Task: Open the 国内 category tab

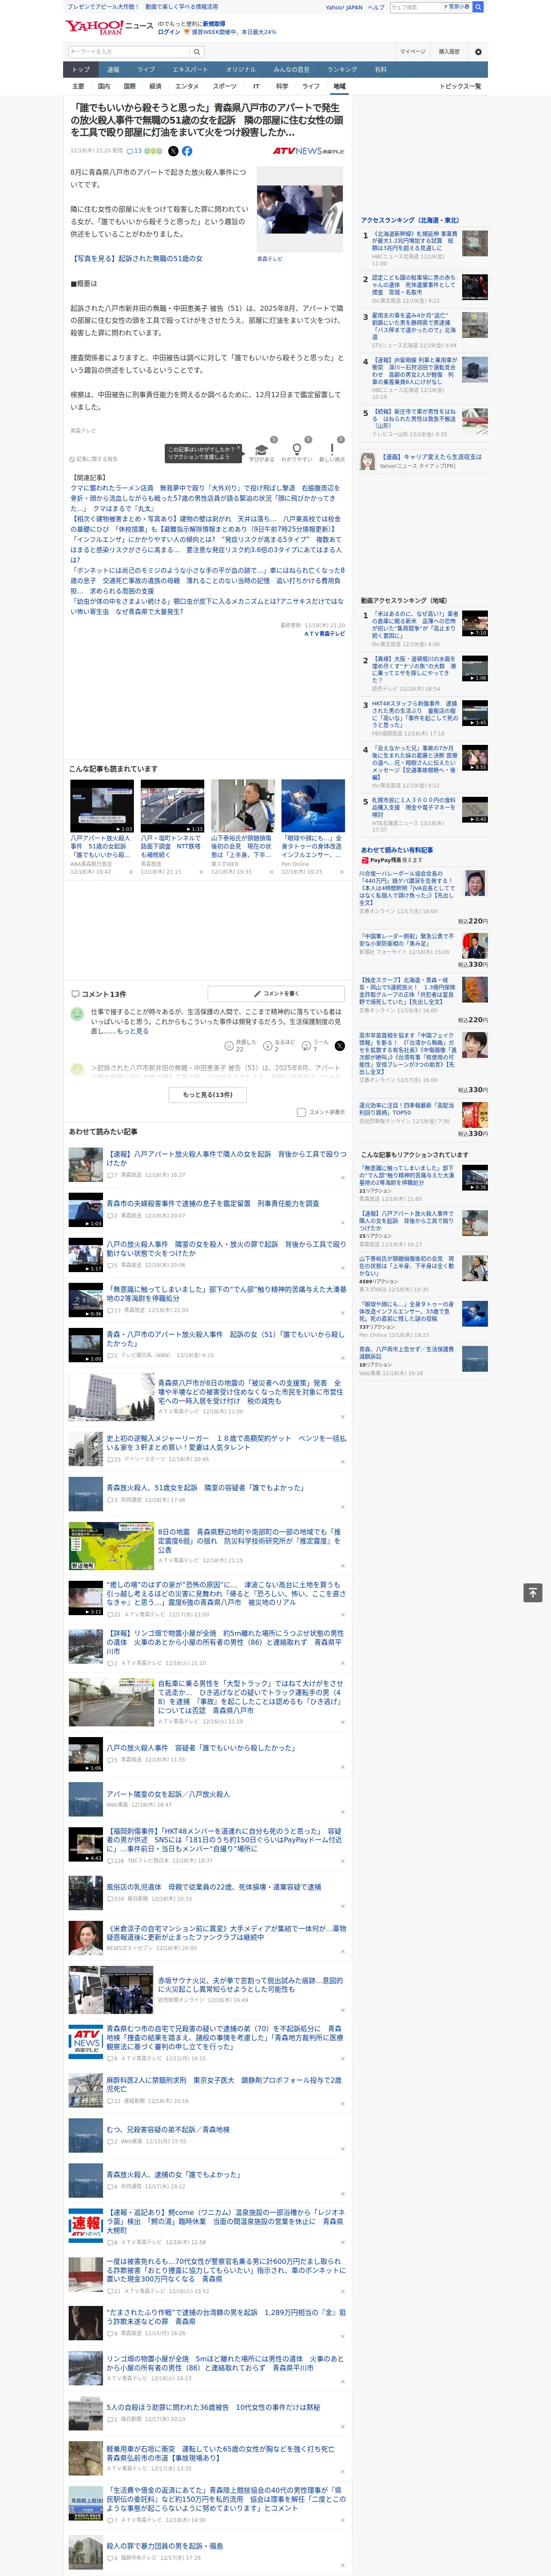Action: (x=104, y=86)
